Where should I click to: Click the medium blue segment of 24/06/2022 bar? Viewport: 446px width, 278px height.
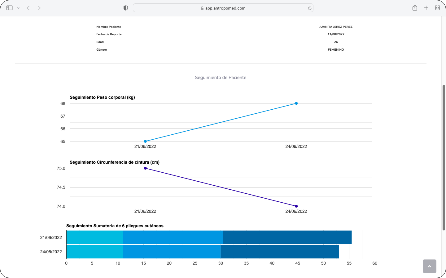pyautogui.click(x=172, y=251)
